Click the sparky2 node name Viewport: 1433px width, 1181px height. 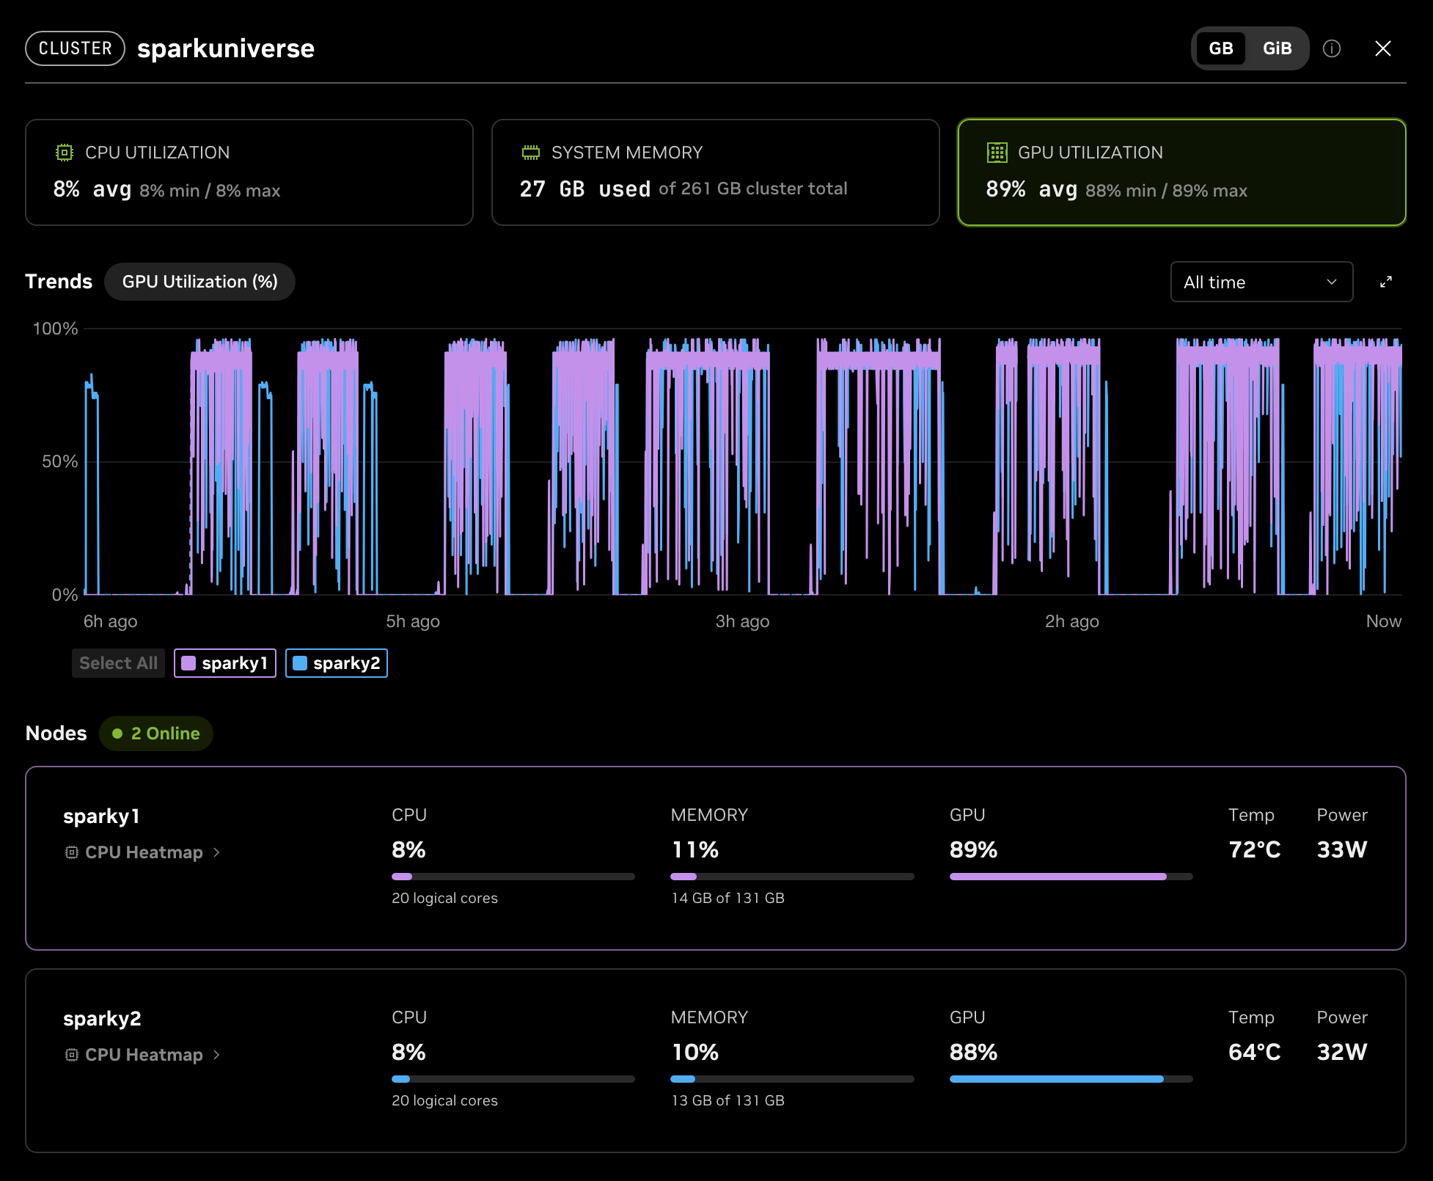point(102,1019)
